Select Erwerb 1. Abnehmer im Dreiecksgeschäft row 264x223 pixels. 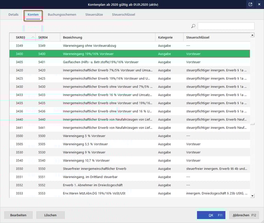[x=130, y=185]
